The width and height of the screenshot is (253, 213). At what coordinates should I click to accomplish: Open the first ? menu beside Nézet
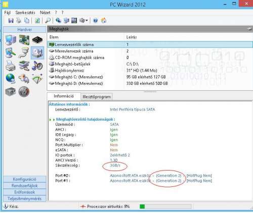point(56,13)
